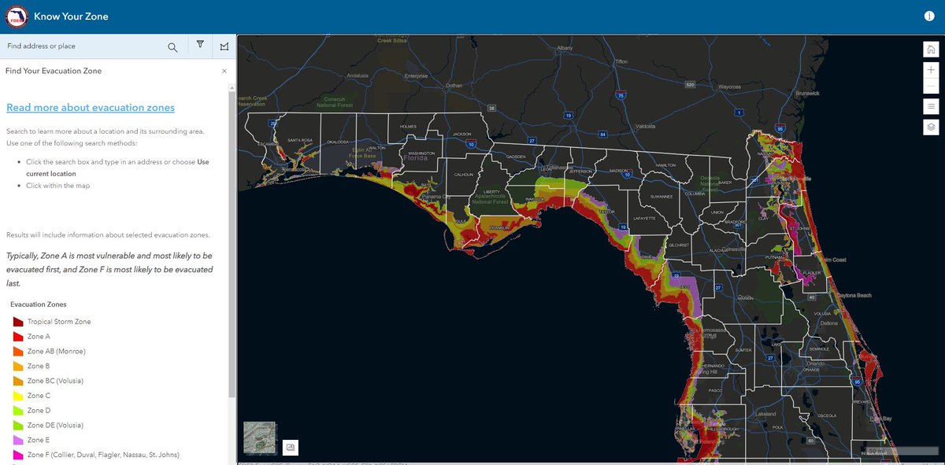Click the screenshot icon near the basemap preview
This screenshot has width=945, height=465.
pyautogui.click(x=291, y=447)
